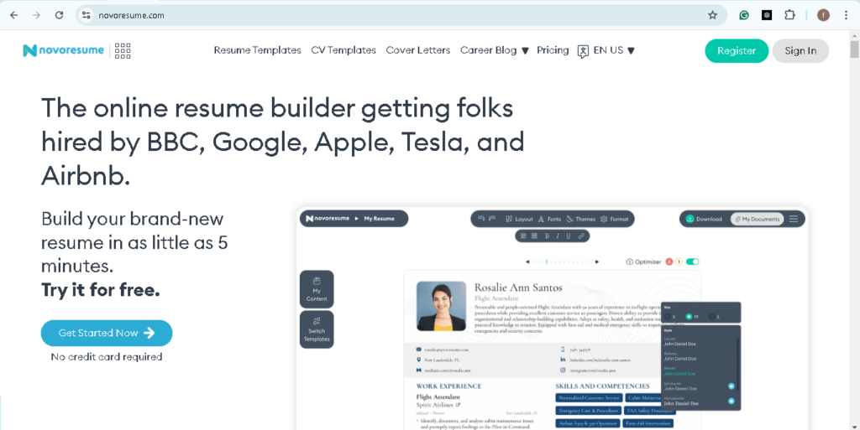Click the red Optimizer issue count badge
The width and height of the screenshot is (860, 430).
[x=669, y=262]
